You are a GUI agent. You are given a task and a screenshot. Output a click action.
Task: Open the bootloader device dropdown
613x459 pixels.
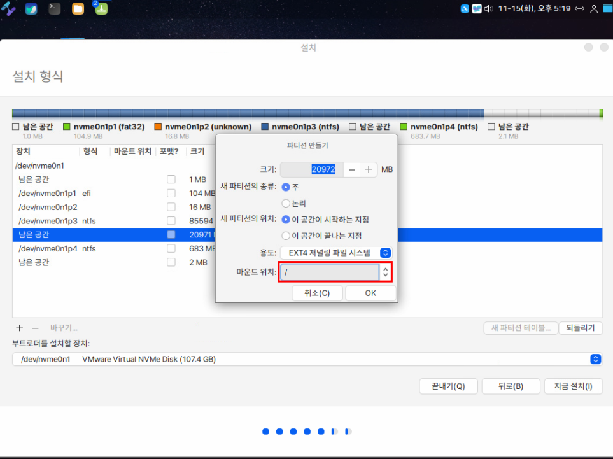tap(595, 359)
